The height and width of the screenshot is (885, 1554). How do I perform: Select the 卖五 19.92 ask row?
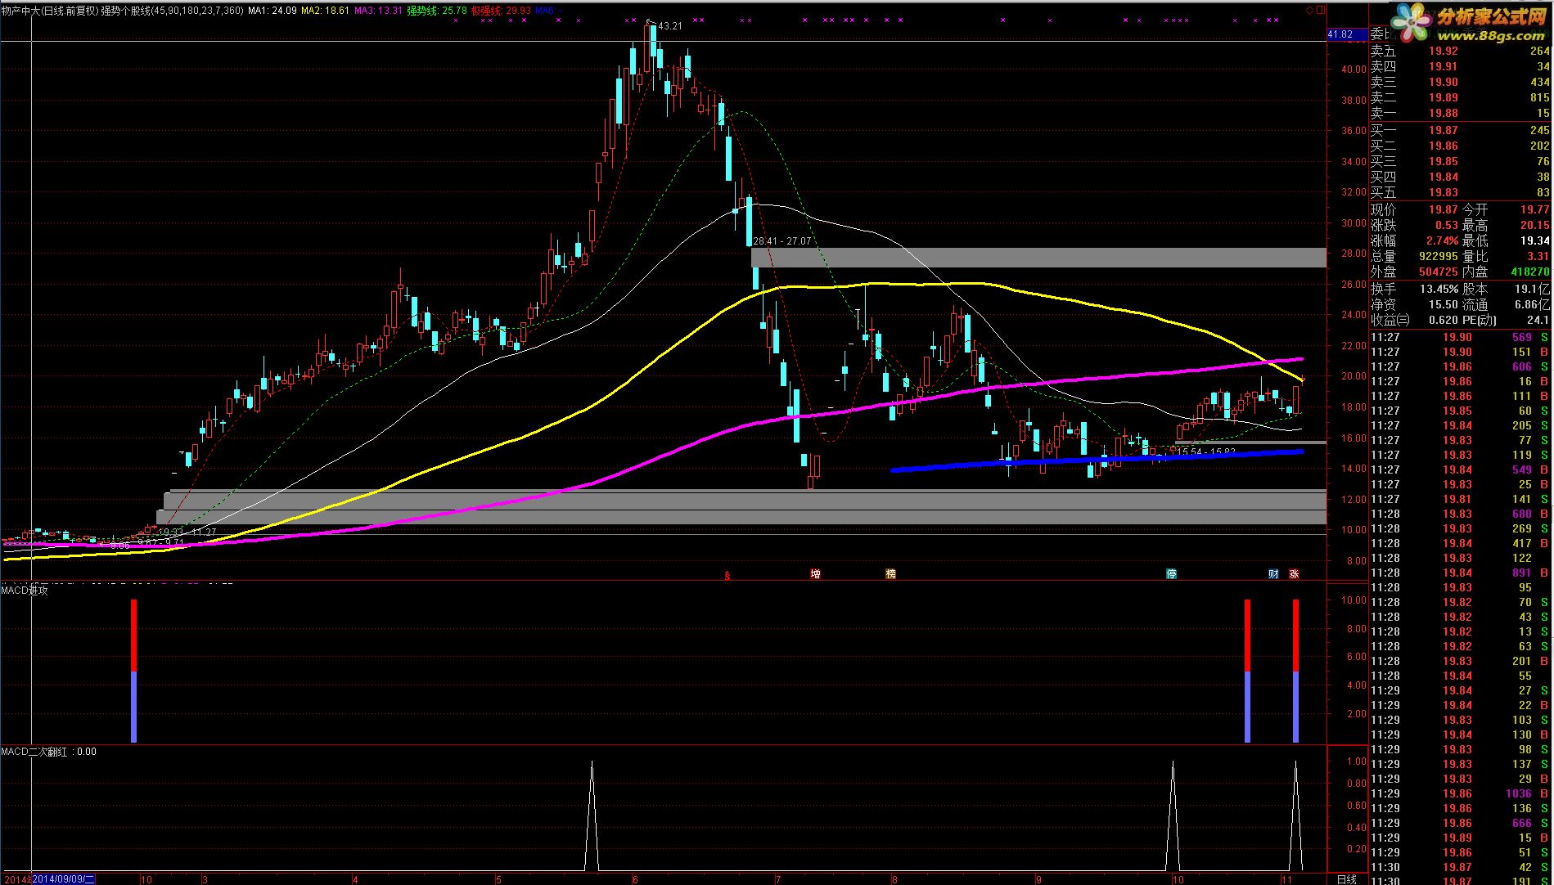click(1461, 51)
